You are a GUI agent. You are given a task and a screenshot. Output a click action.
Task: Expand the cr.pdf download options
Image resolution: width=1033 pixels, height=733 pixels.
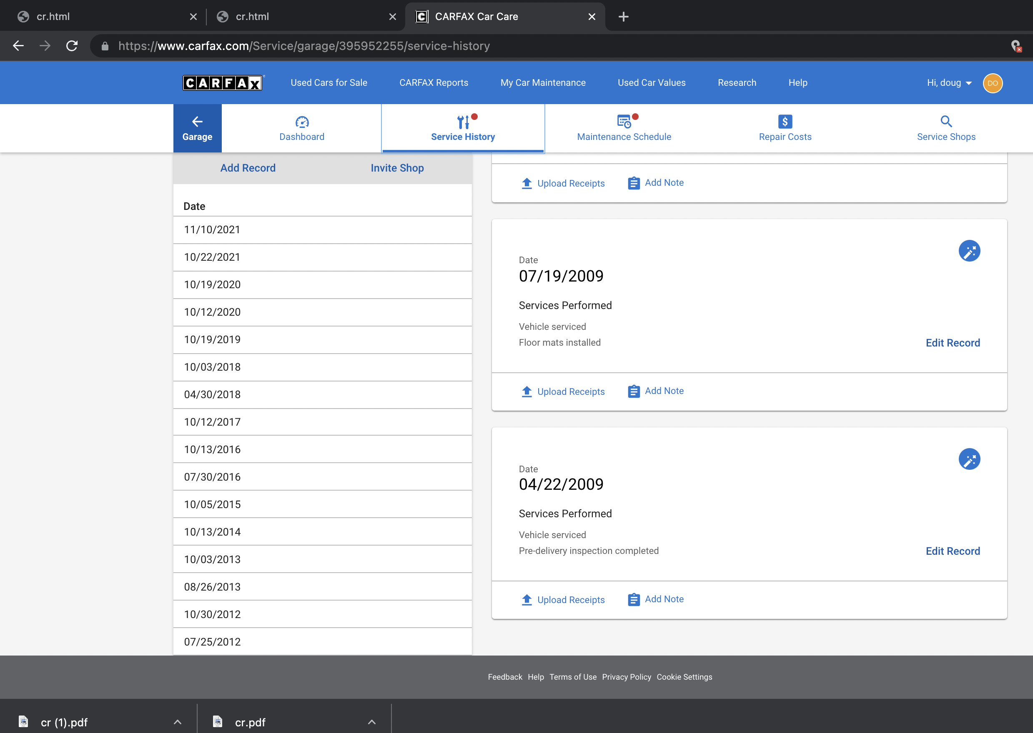coord(372,722)
